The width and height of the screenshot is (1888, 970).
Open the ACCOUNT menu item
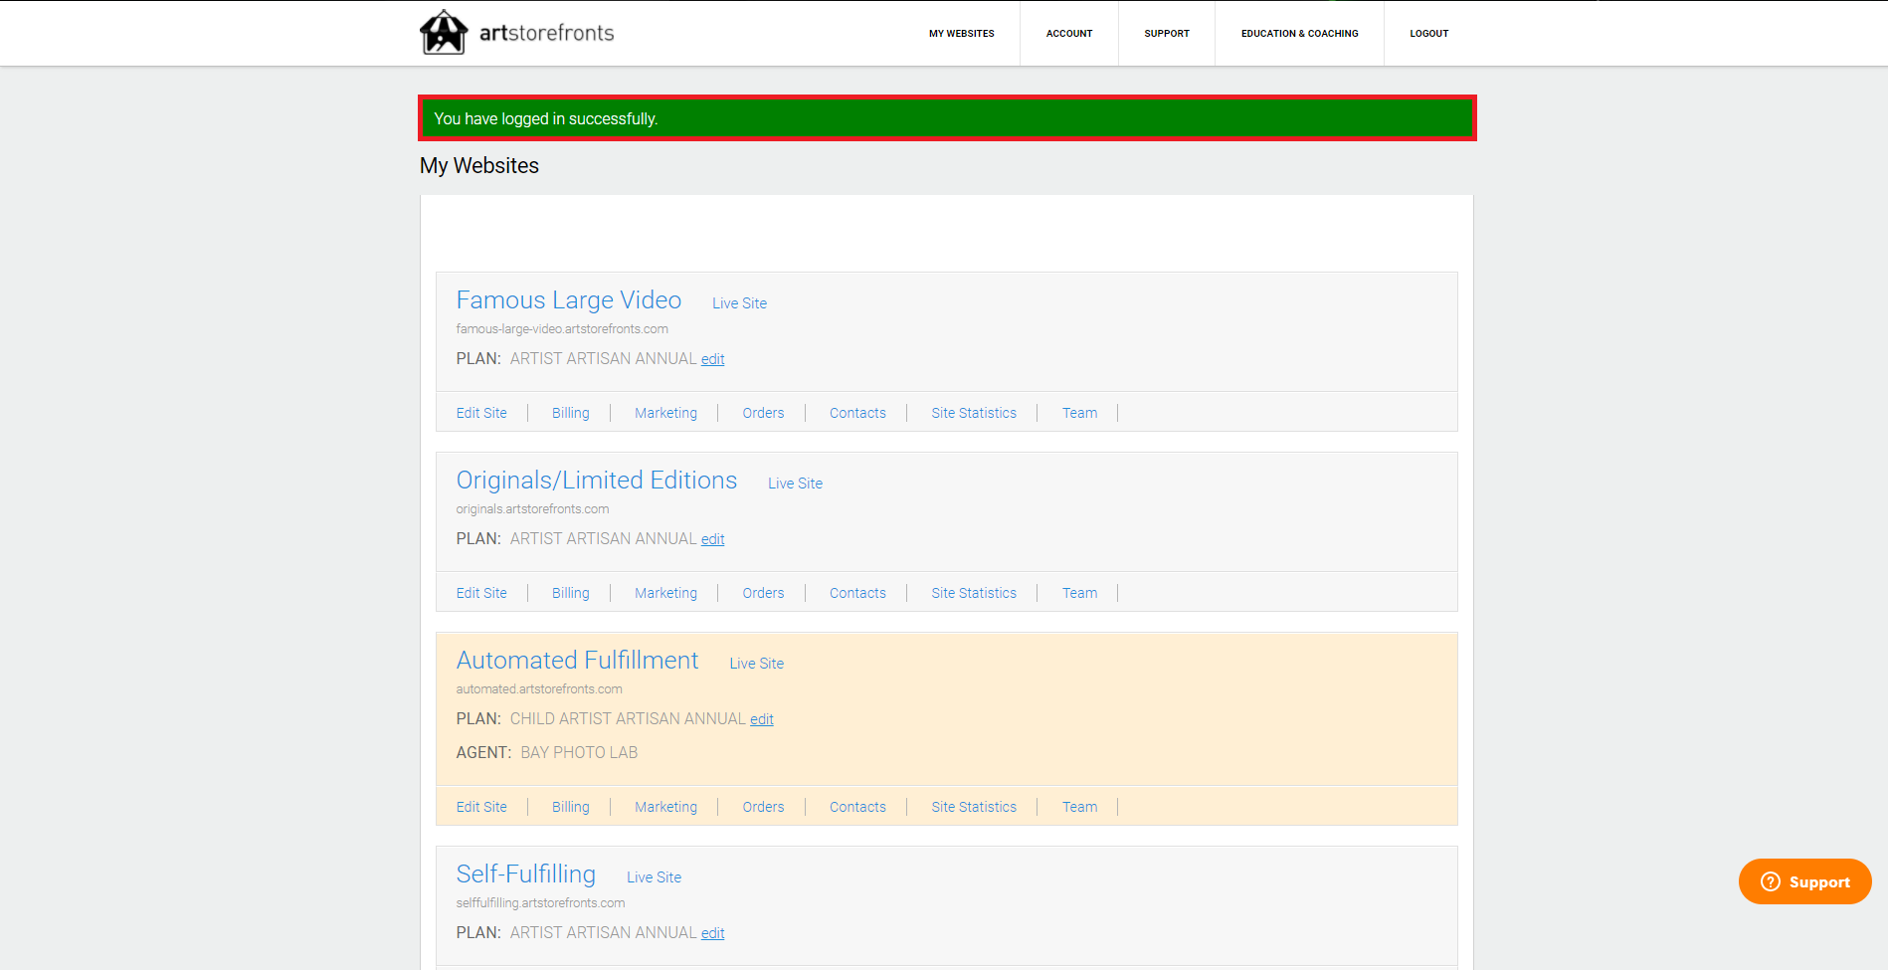1068,33
